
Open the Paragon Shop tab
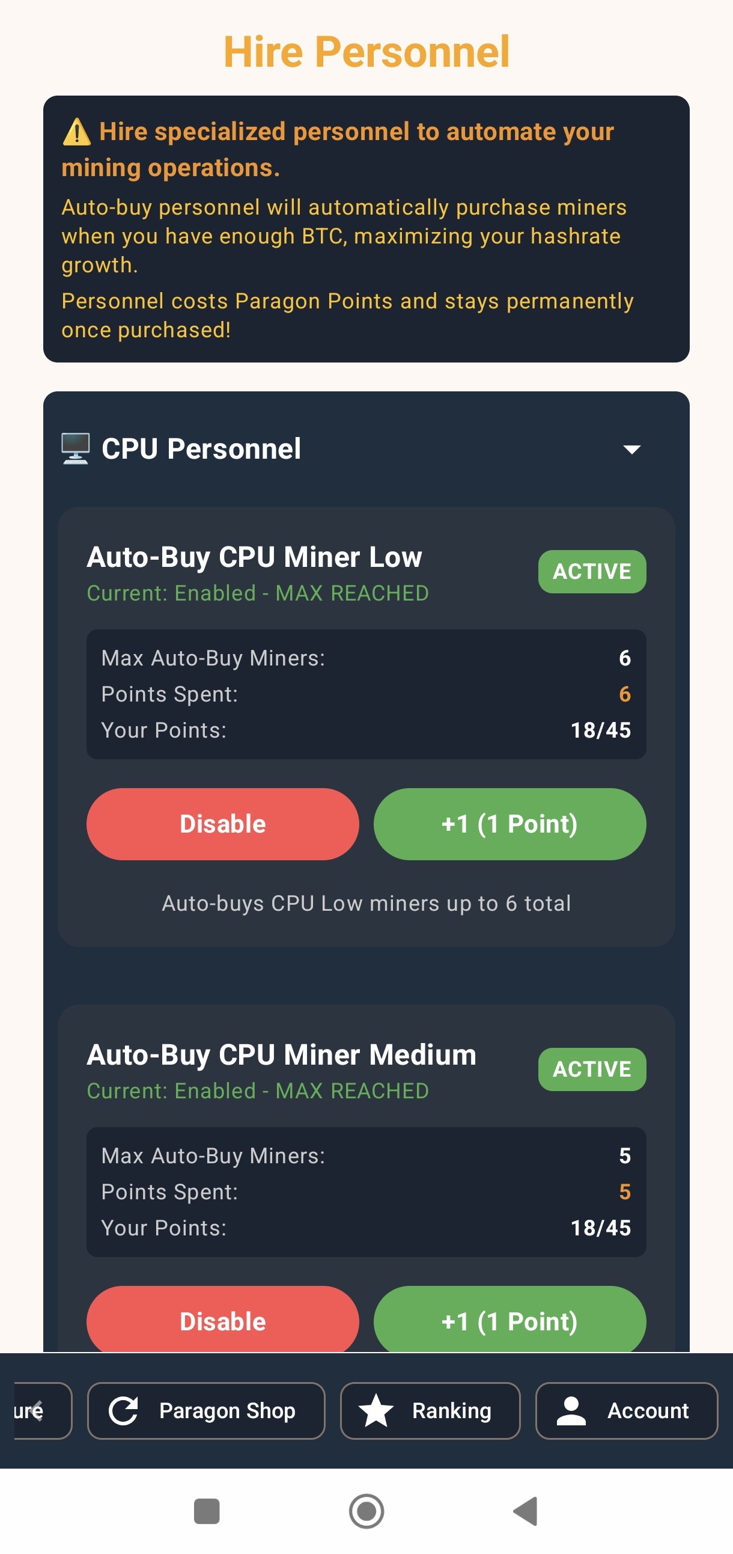206,1410
